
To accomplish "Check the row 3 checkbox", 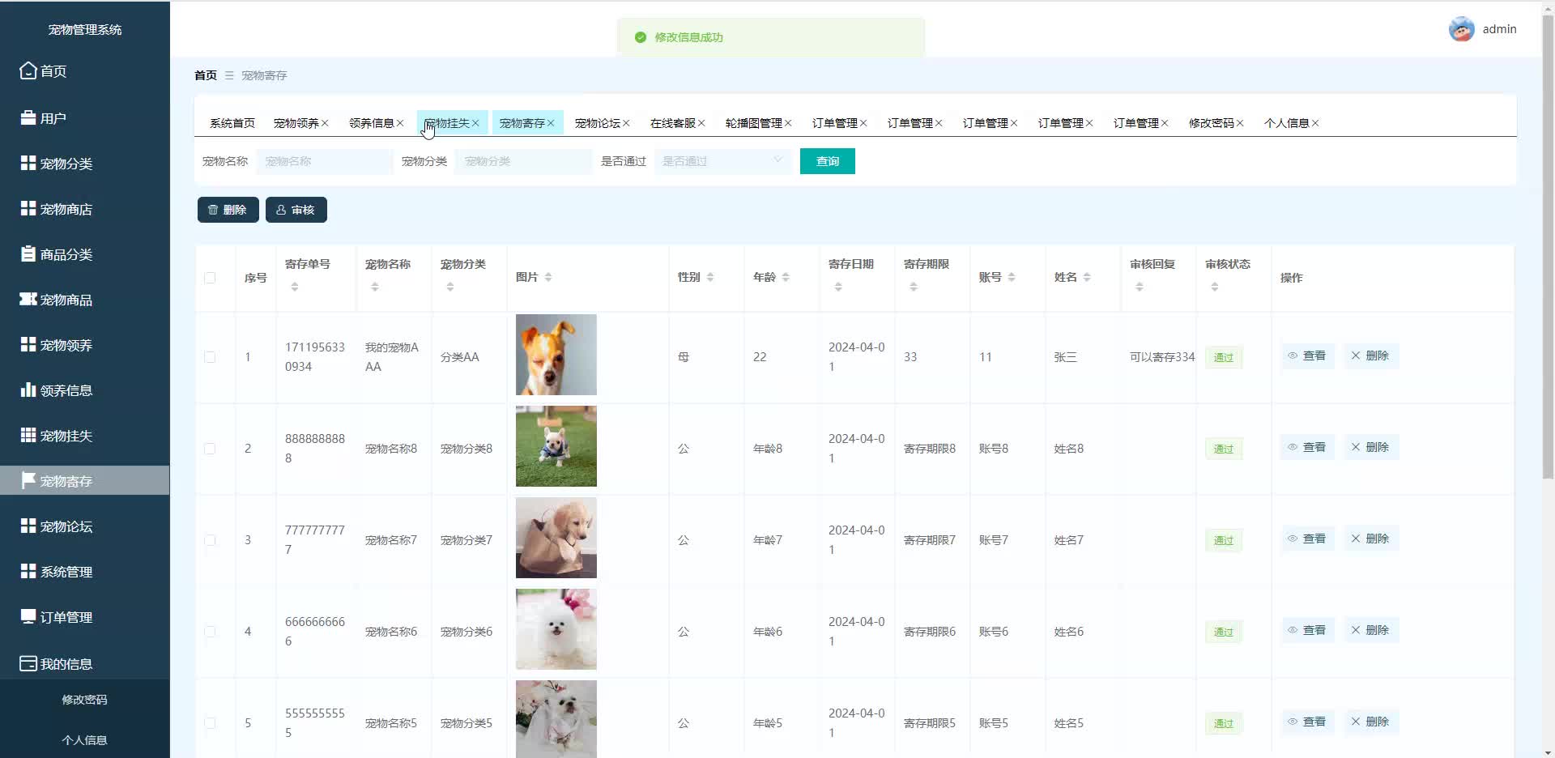I will 211,540.
